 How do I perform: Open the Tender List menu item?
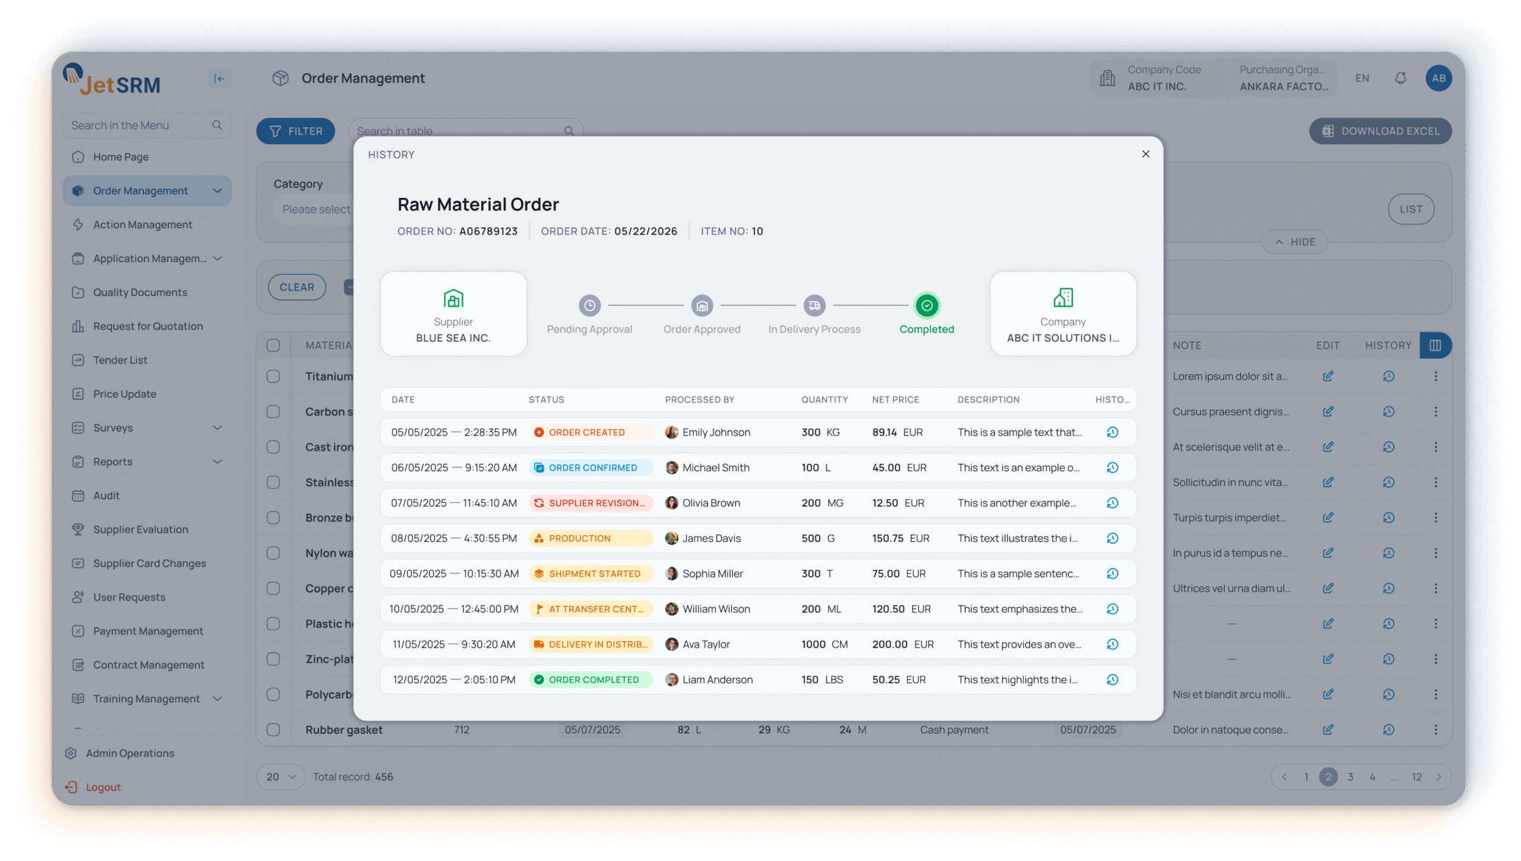[120, 360]
